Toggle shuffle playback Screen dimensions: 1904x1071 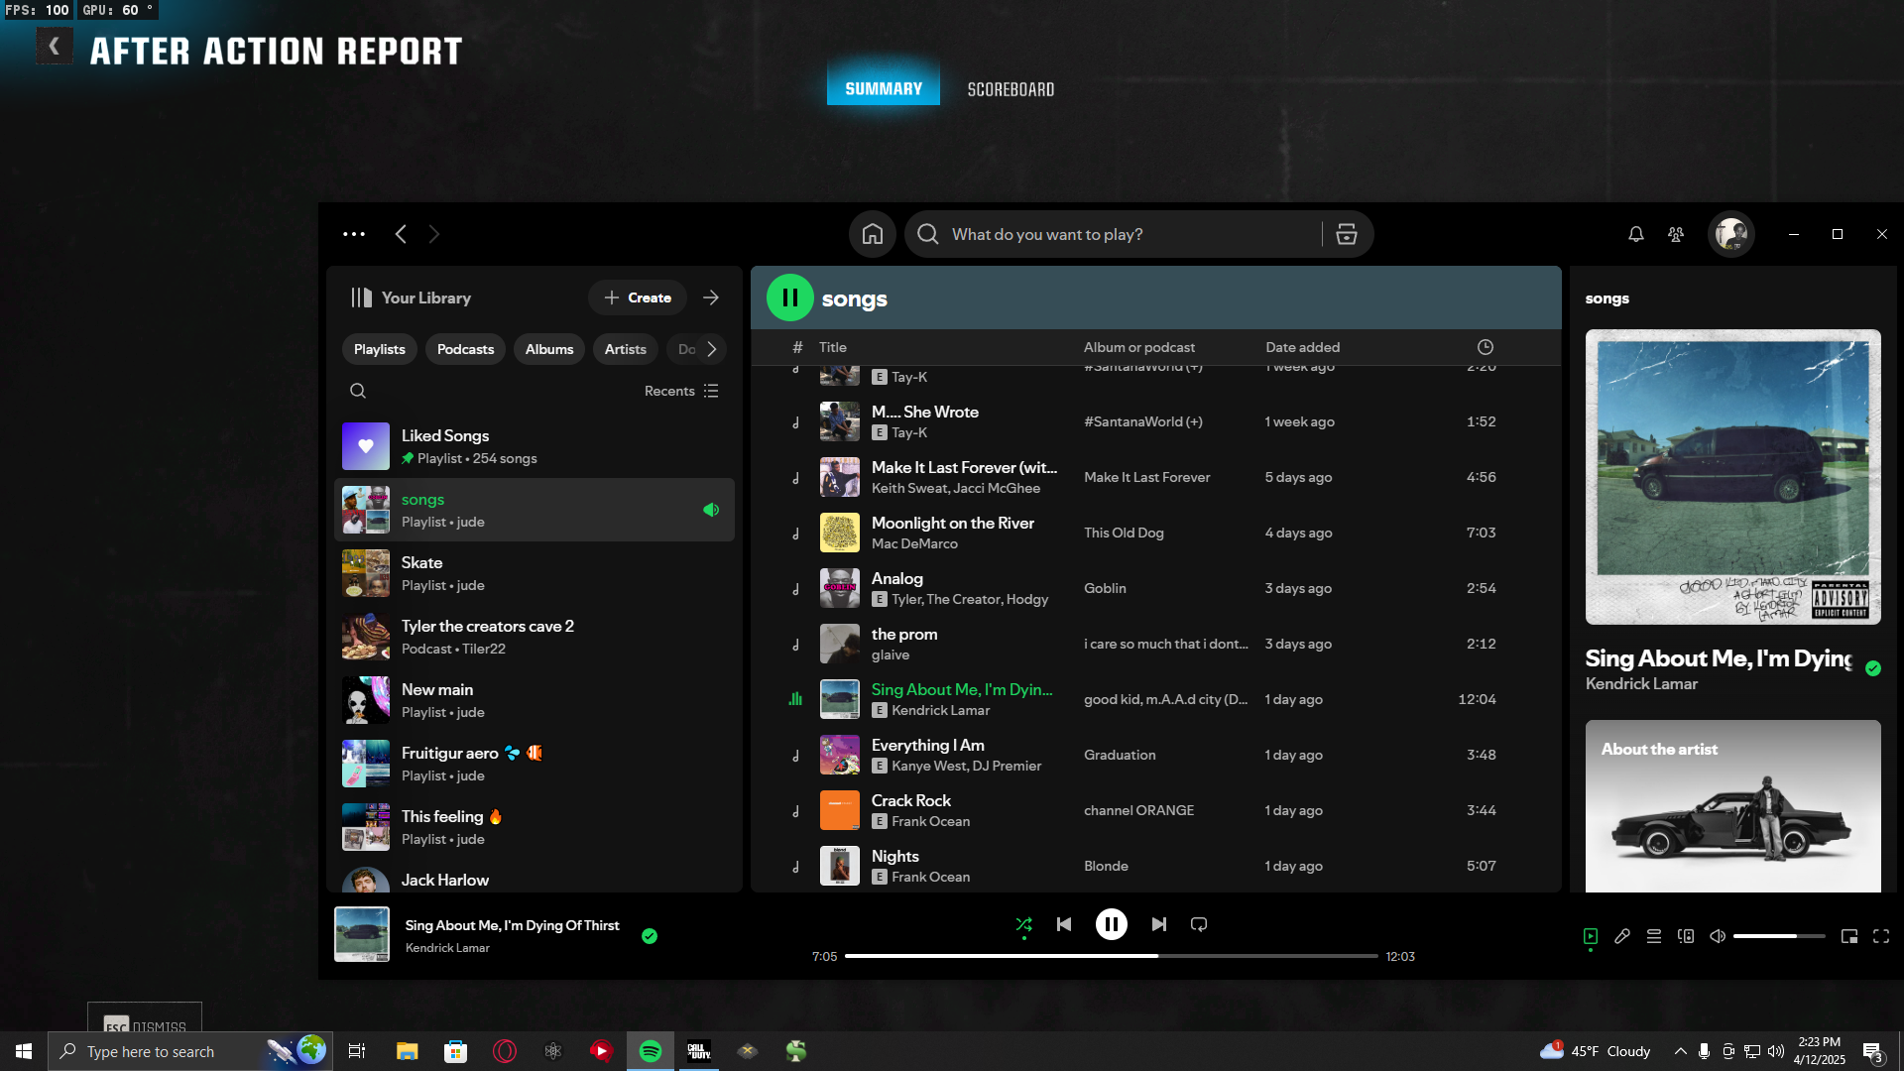[x=1024, y=924]
